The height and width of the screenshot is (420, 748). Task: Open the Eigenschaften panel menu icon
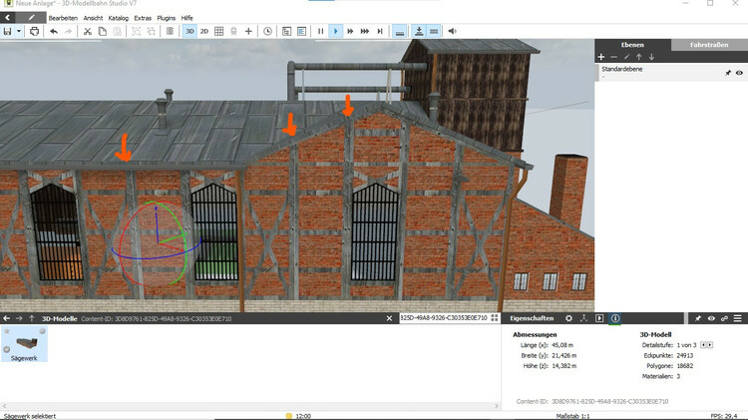(x=738, y=318)
